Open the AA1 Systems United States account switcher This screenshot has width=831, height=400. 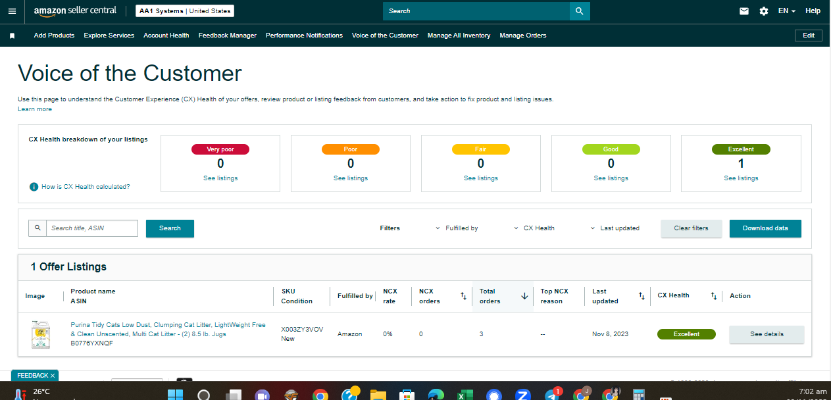point(185,11)
